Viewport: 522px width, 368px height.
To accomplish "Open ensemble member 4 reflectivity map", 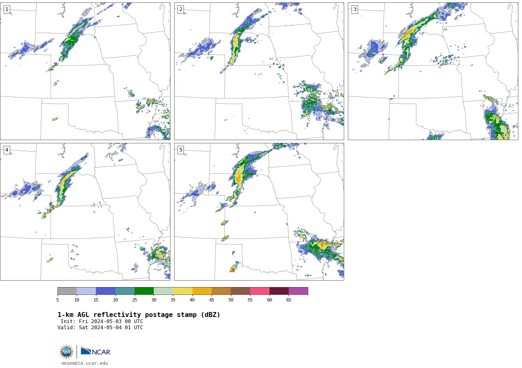I will click(85, 212).
